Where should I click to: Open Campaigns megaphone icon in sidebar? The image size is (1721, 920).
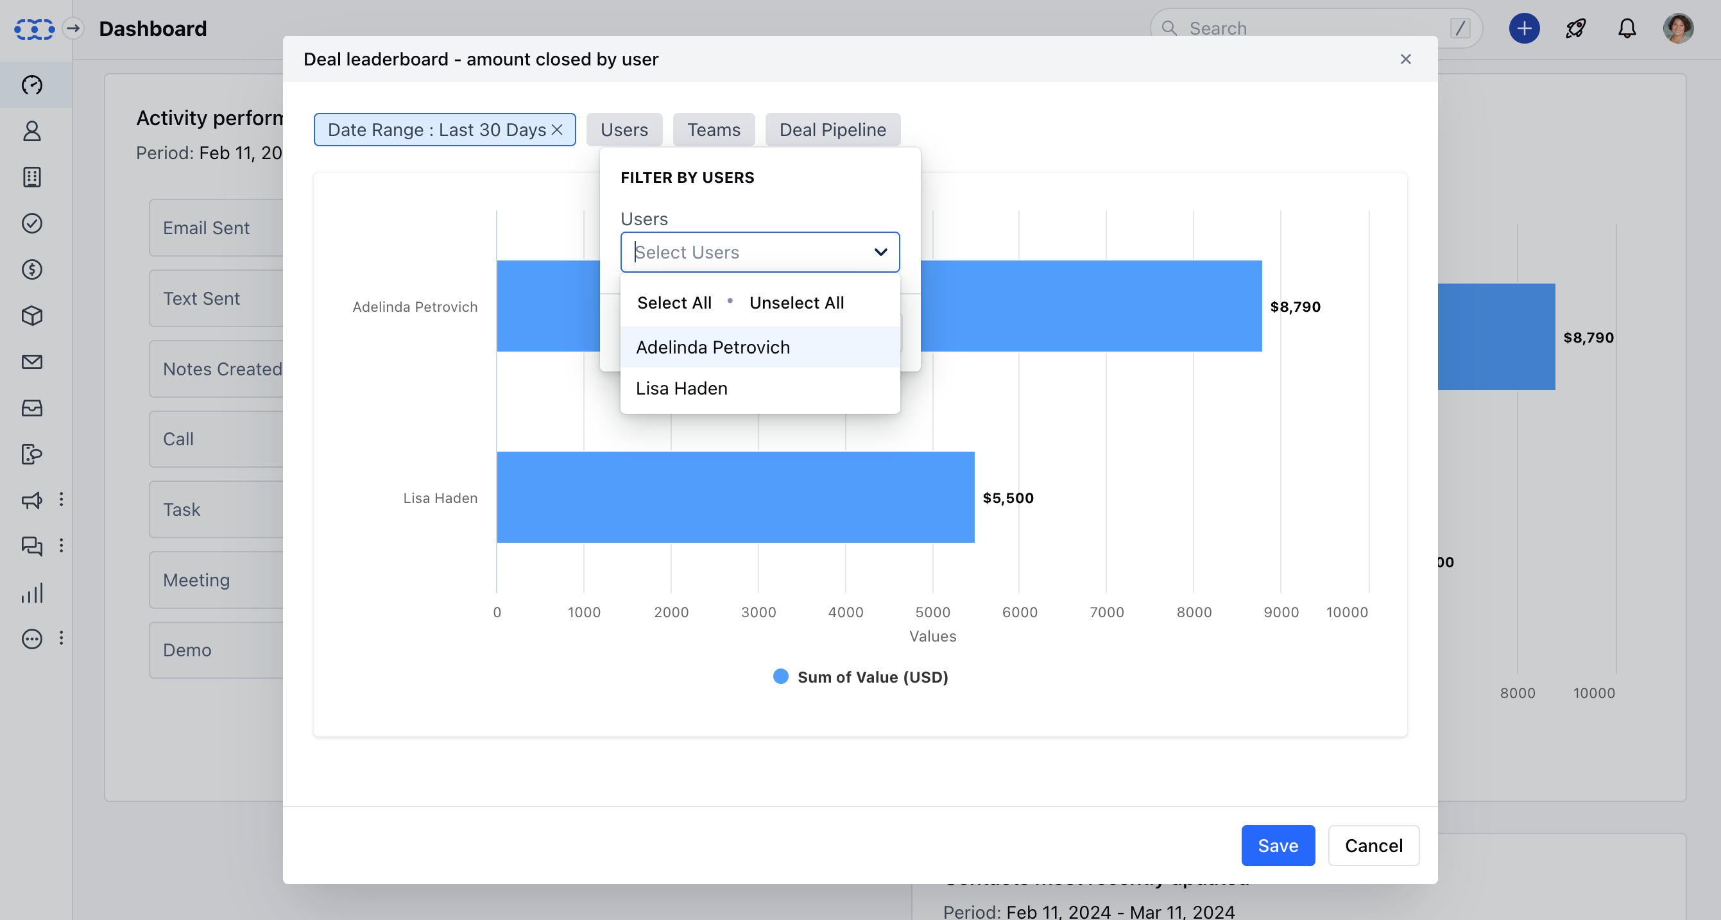[x=32, y=500]
